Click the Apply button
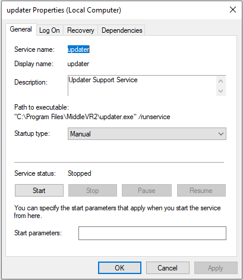243x280 pixels. tap(216, 268)
